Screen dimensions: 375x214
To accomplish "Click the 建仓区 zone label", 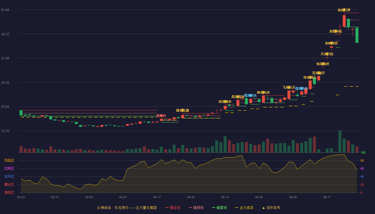I will [9, 185].
